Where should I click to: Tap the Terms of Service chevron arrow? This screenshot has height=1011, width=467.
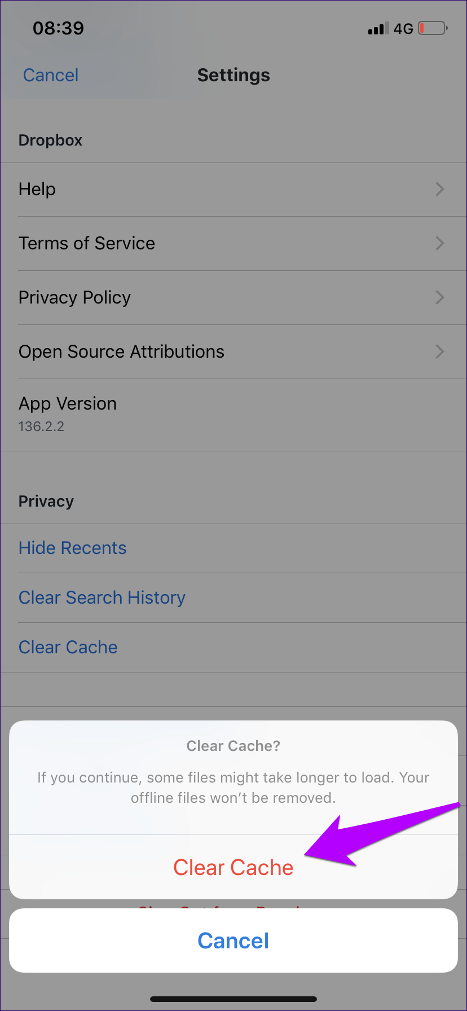click(x=440, y=243)
